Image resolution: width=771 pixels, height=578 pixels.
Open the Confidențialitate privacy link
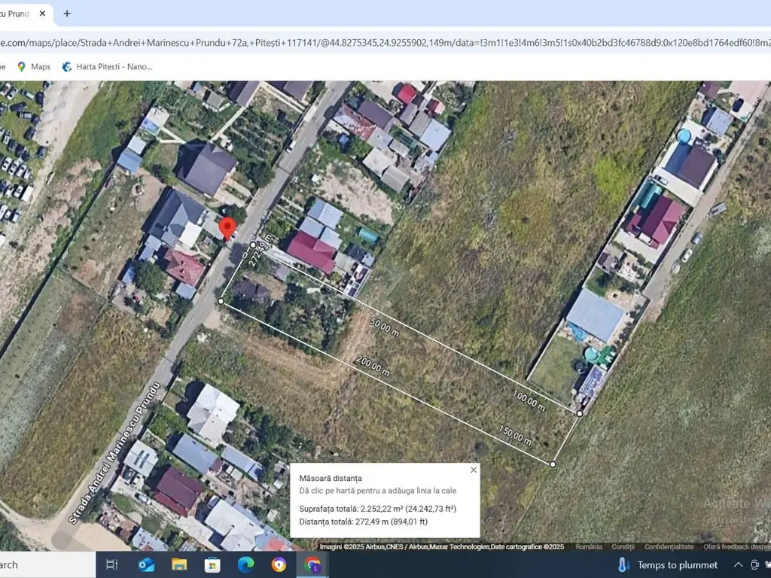669,546
